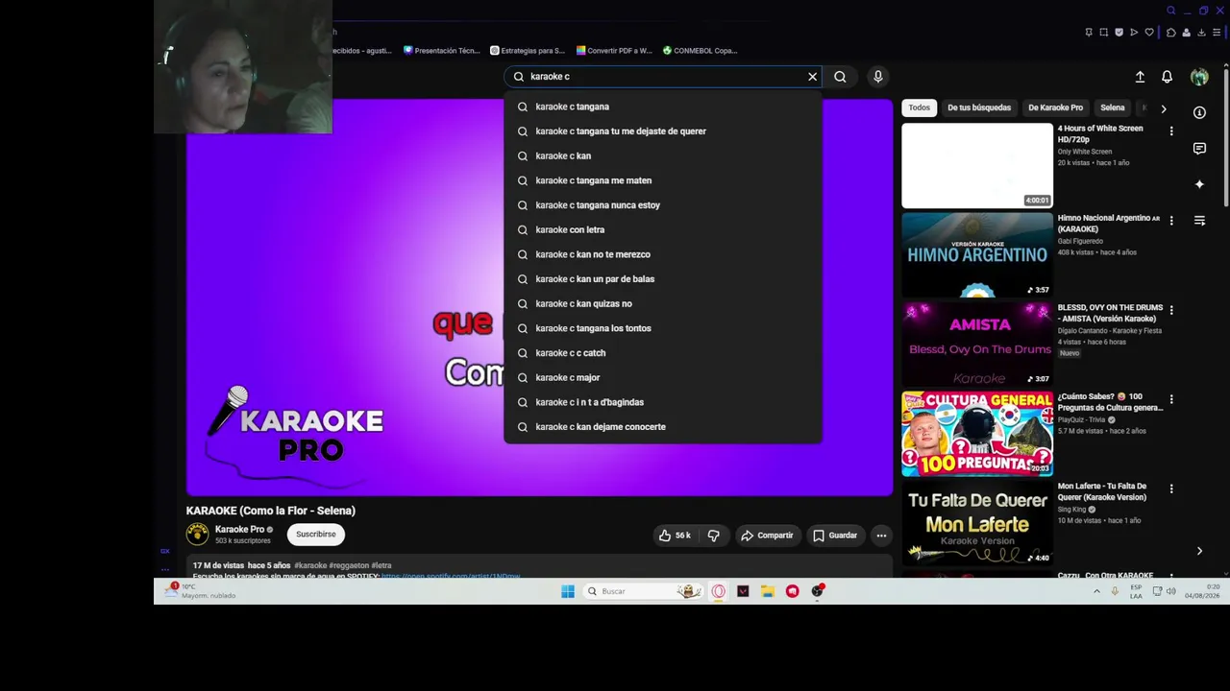Viewport: 1230px width, 691px height.
Task: Show hidden system tray icons
Action: point(1096,591)
